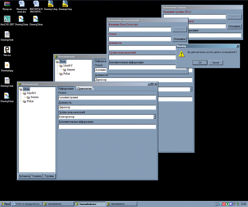Click the Группы button
248x207 pixels.
[49, 176]
